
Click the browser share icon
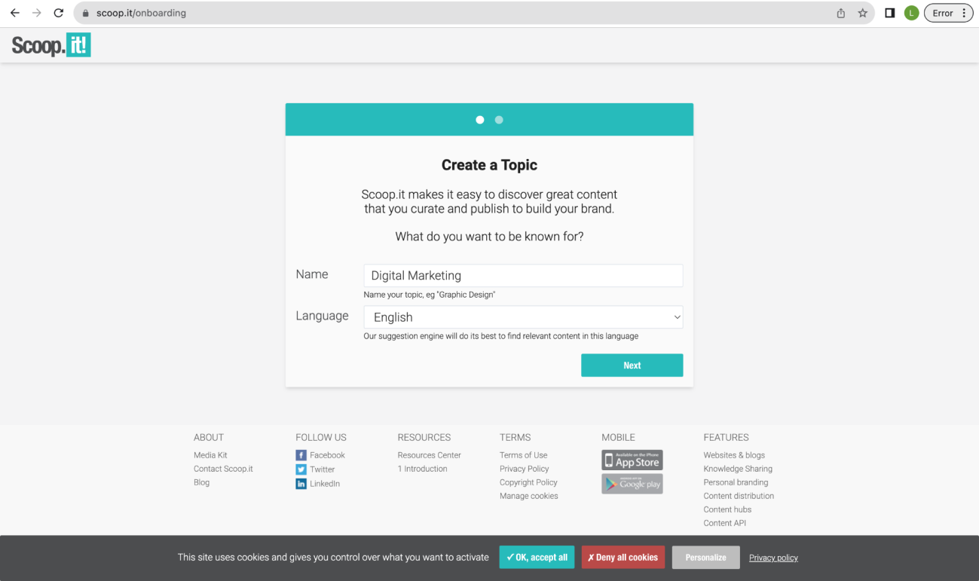[841, 13]
